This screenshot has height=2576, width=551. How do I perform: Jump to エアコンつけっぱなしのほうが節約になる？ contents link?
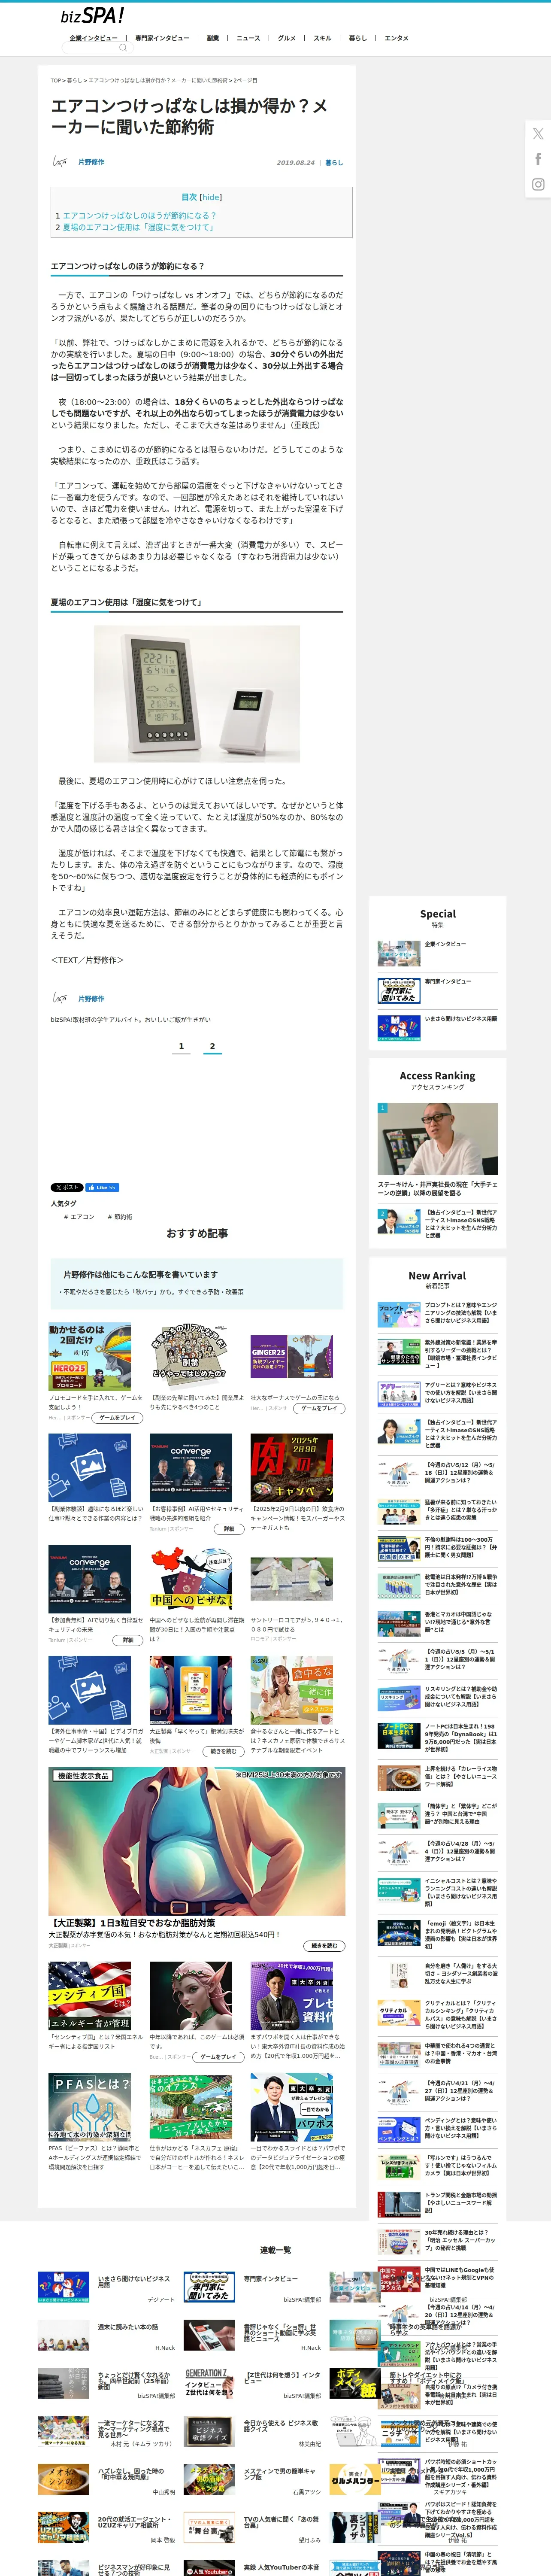(x=139, y=215)
